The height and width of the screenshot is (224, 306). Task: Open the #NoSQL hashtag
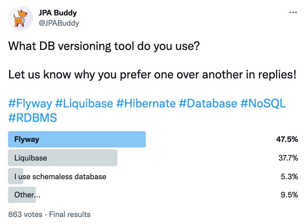[263, 103]
